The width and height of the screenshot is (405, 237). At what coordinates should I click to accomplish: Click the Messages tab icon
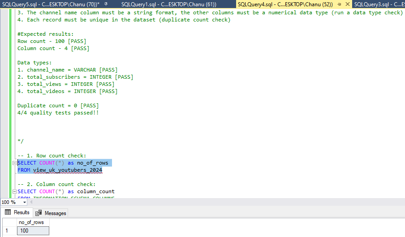click(x=39, y=213)
